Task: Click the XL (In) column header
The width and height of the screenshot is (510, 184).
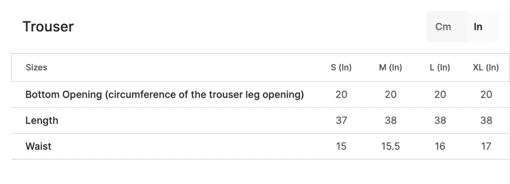Action: [x=486, y=67]
